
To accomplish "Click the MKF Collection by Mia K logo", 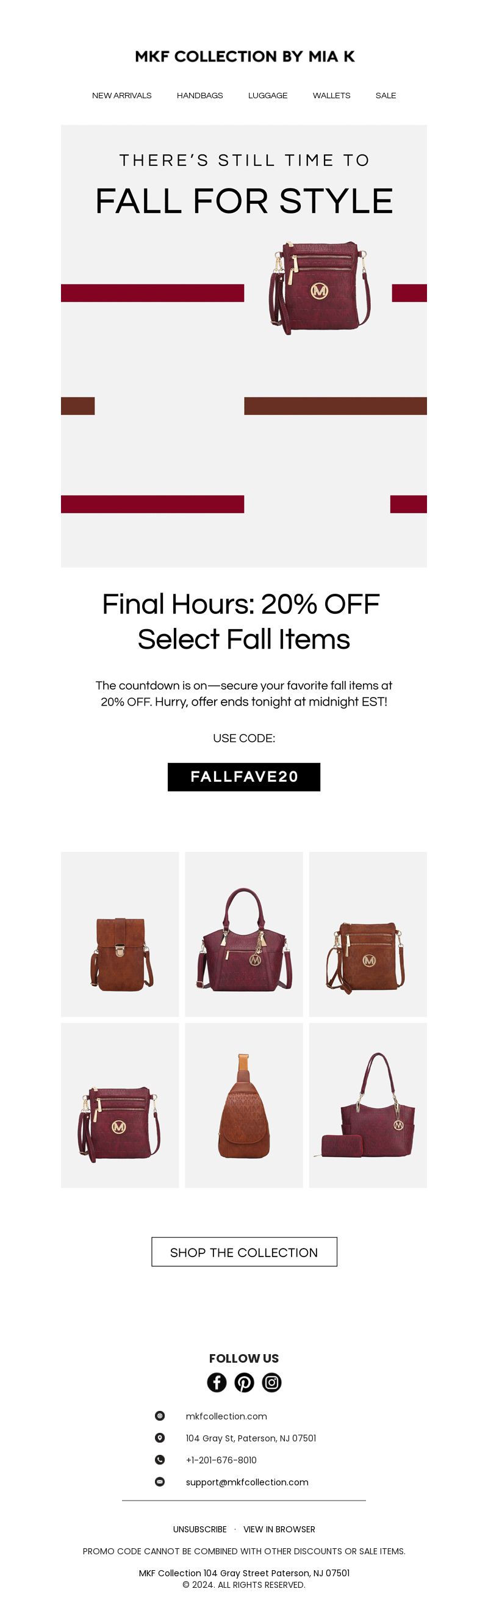I will pos(245,56).
